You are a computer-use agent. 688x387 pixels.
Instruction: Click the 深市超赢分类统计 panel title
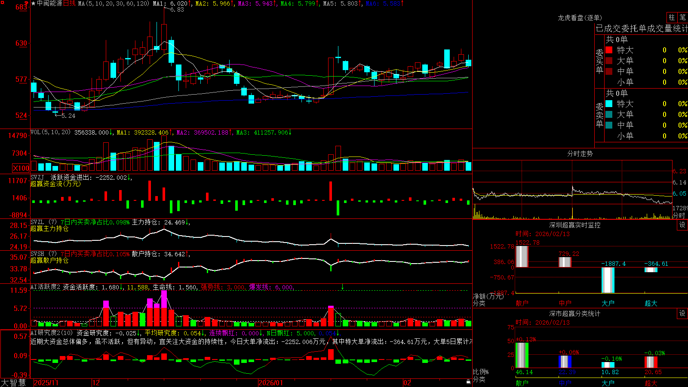575,313
